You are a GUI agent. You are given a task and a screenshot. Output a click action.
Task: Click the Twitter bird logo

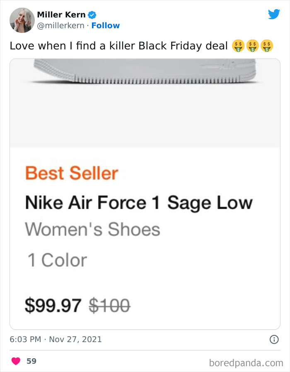coord(274,15)
